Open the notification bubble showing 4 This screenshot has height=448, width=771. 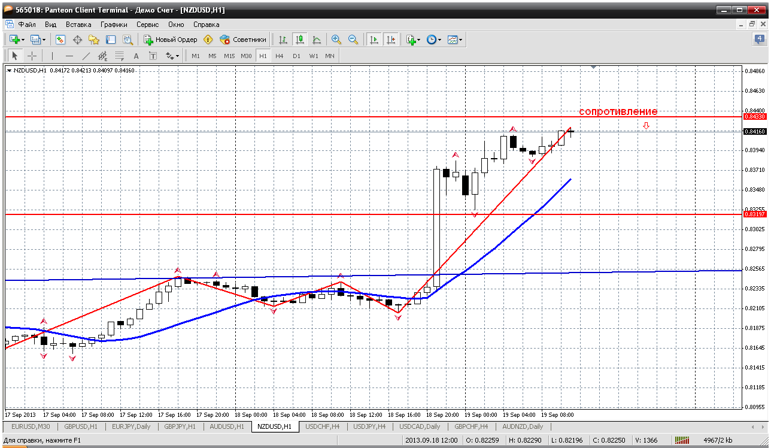click(x=759, y=40)
